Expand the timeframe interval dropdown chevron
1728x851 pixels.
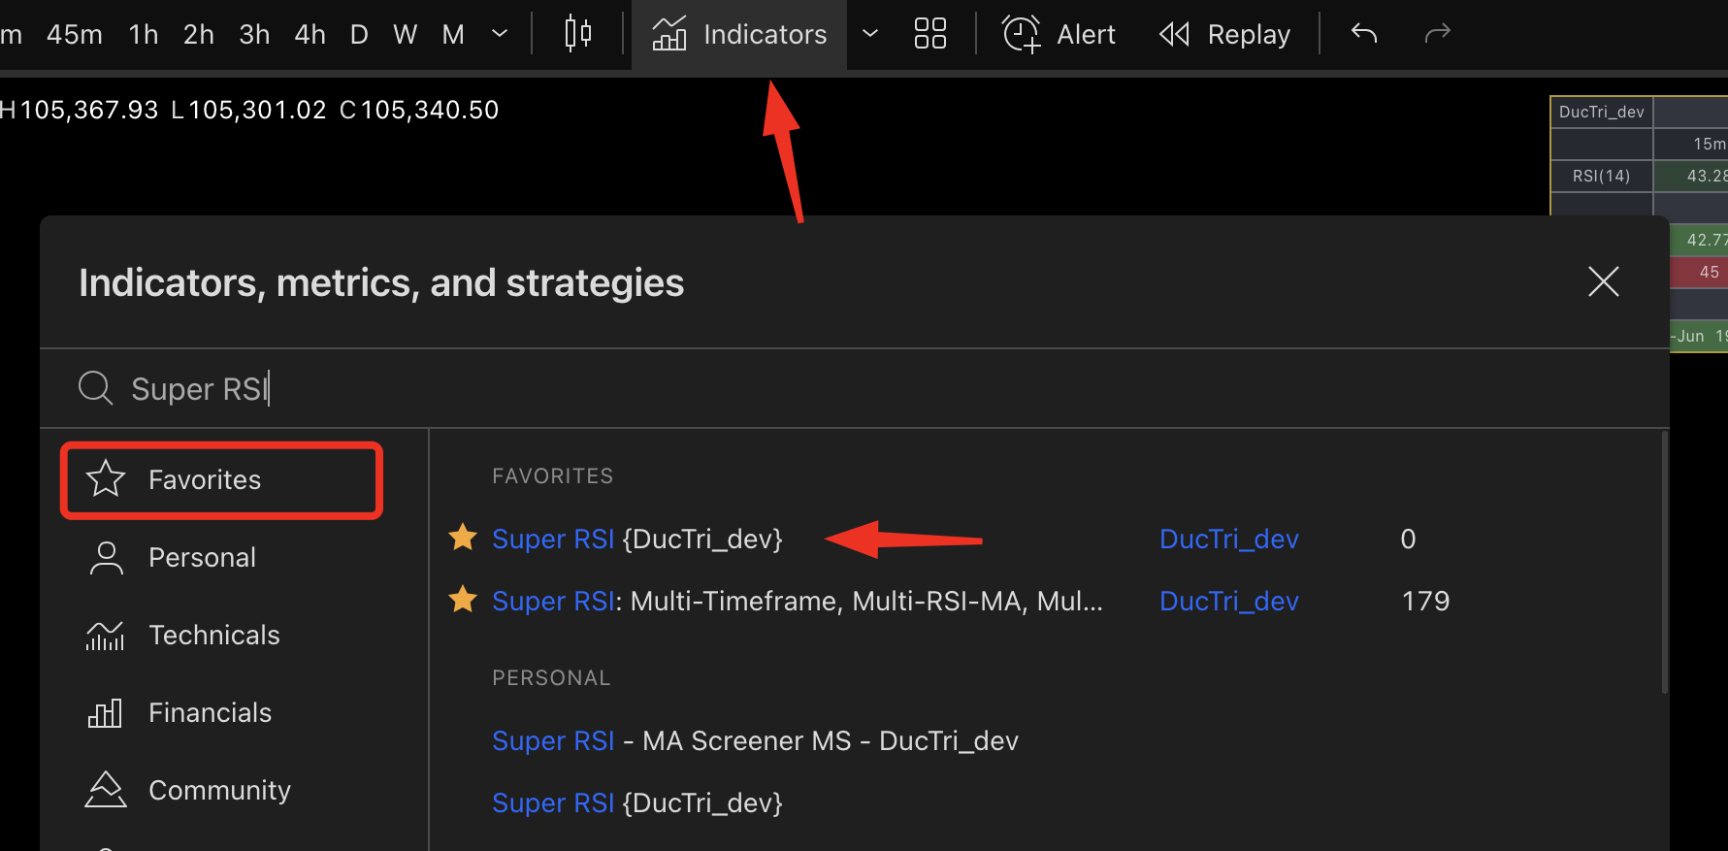500,34
